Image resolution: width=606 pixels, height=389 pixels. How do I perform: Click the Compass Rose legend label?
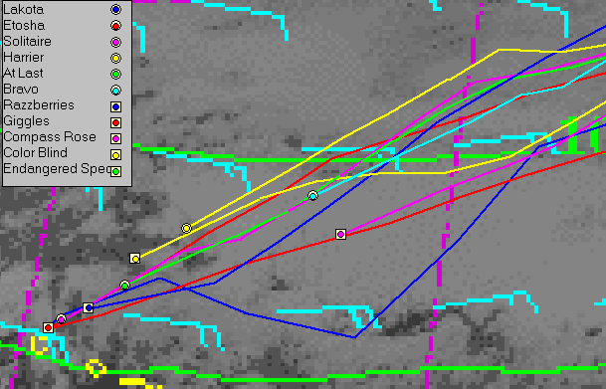coord(50,137)
